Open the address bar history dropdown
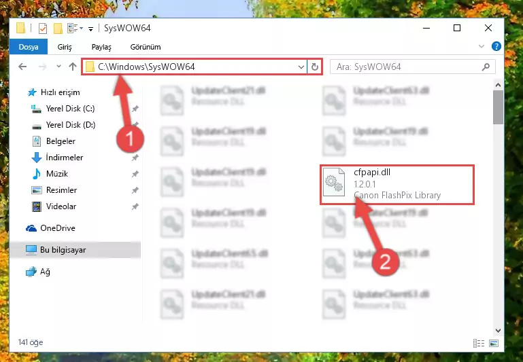This screenshot has height=362, width=523. 301,67
